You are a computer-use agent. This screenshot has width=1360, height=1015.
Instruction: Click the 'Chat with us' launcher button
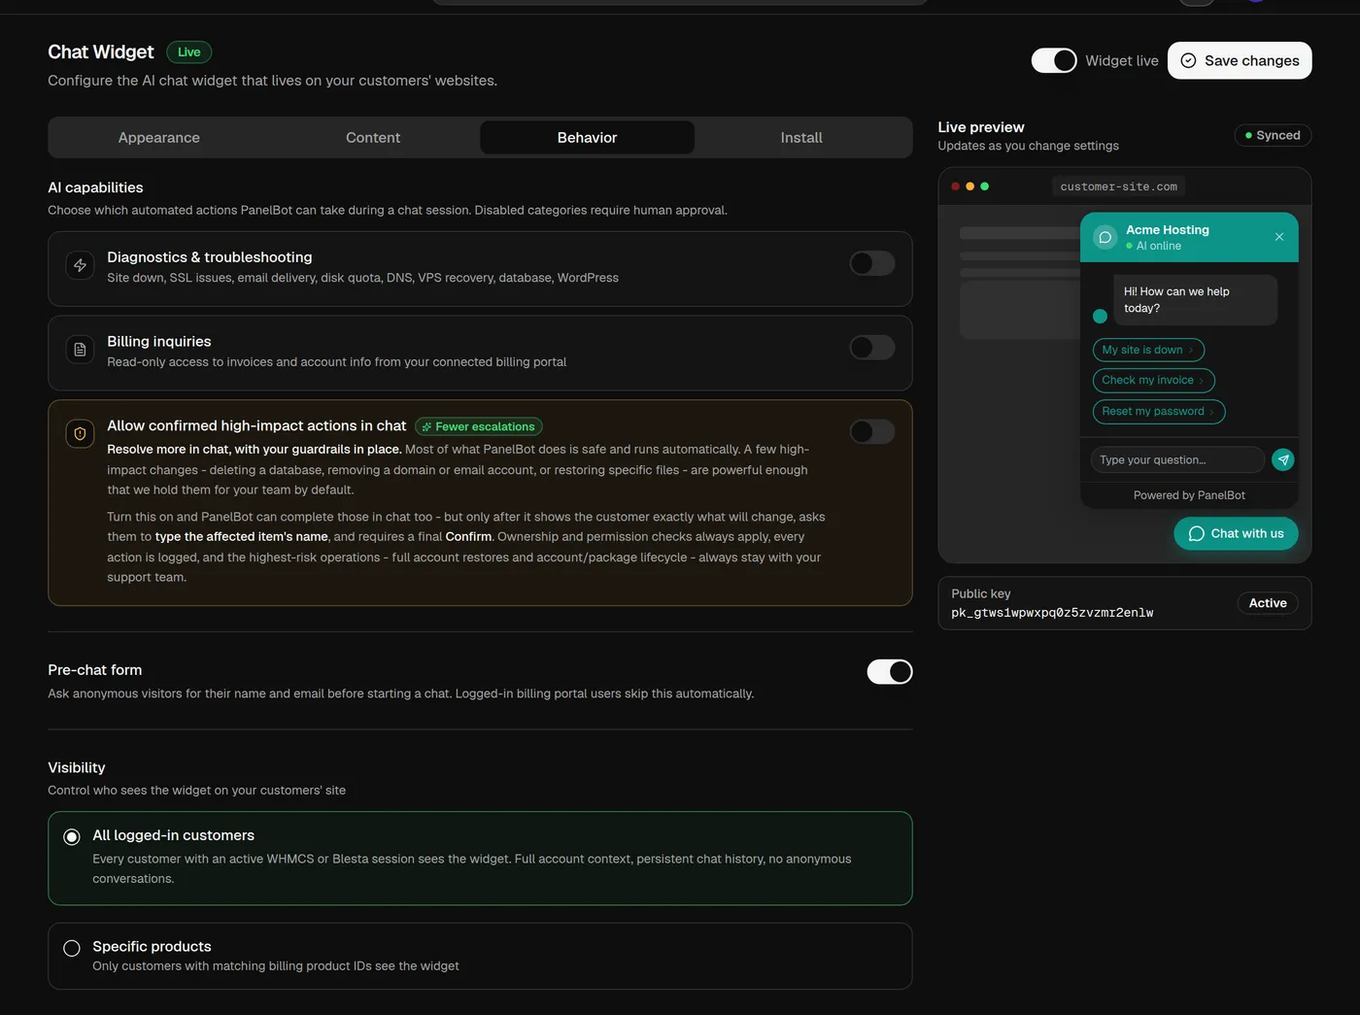(1236, 533)
